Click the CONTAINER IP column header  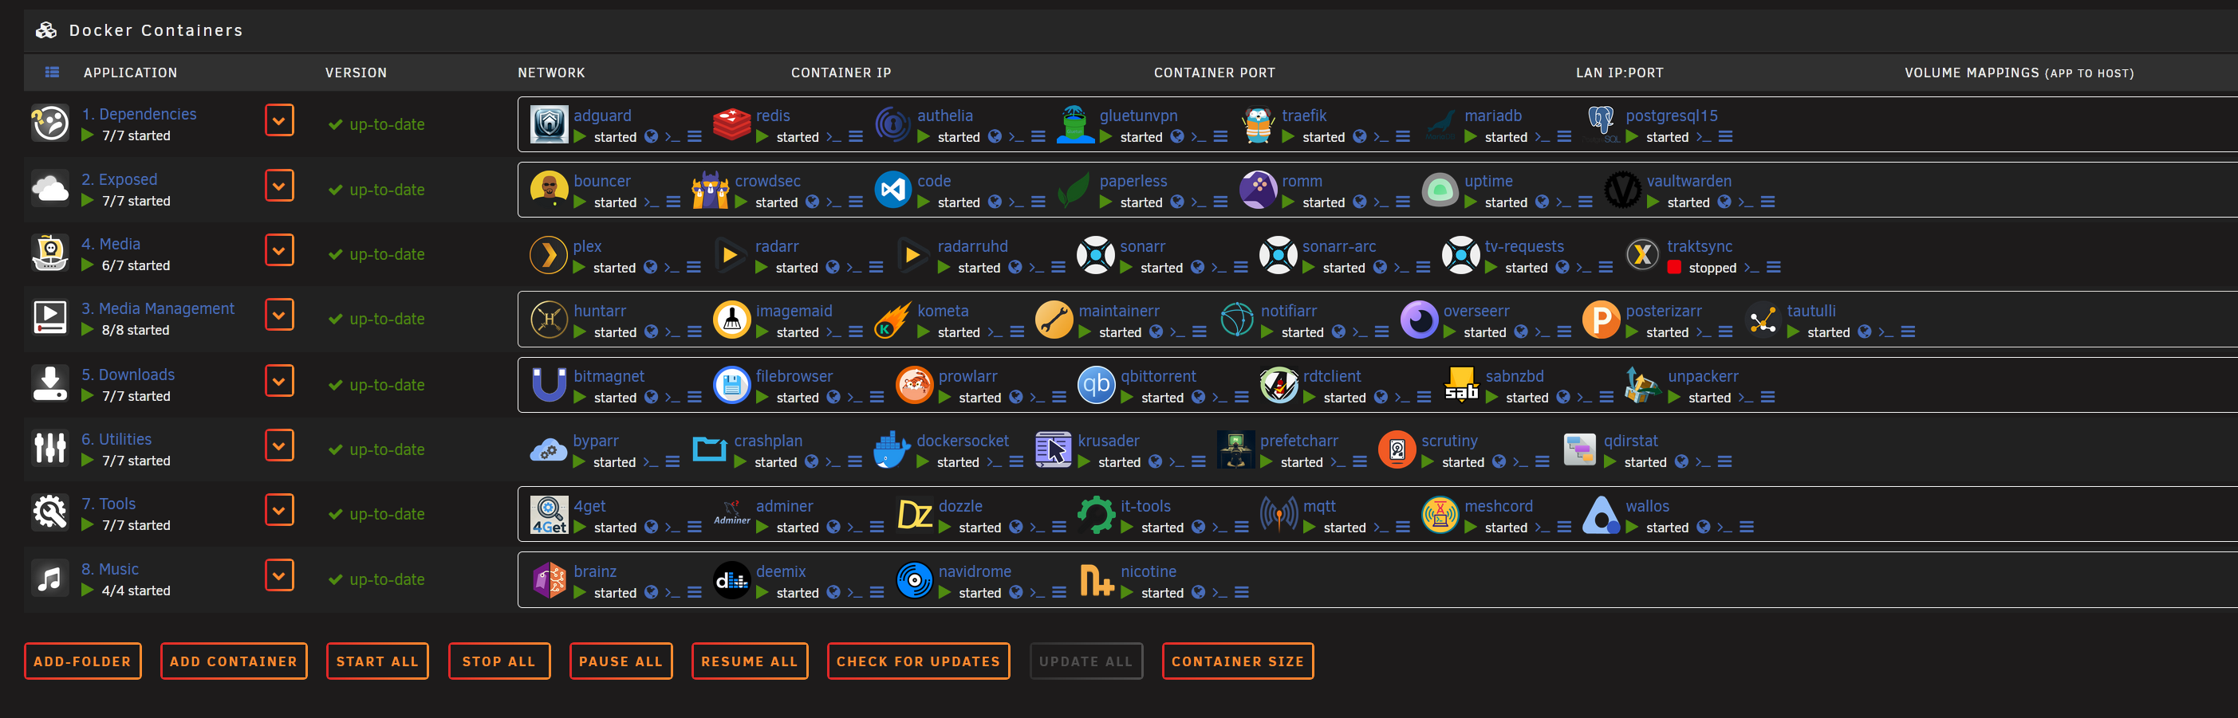(x=841, y=73)
